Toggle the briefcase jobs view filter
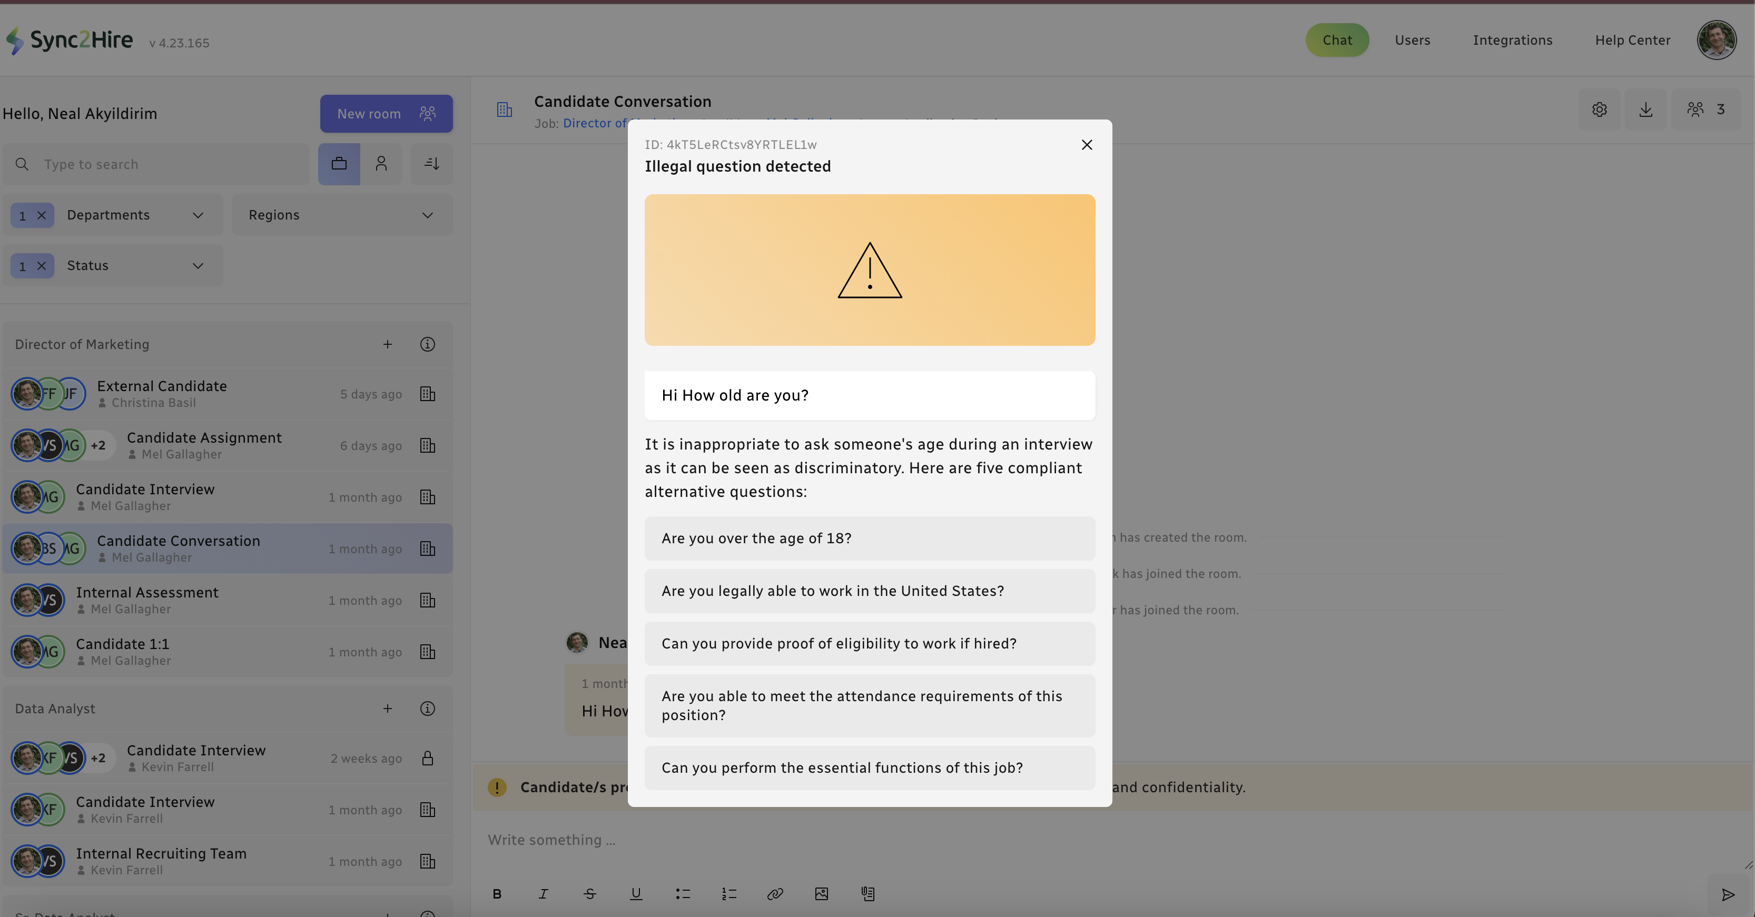 point(339,164)
